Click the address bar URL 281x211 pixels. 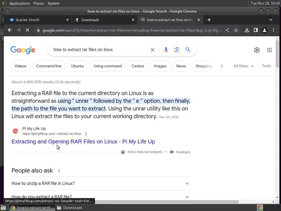(x=132, y=30)
